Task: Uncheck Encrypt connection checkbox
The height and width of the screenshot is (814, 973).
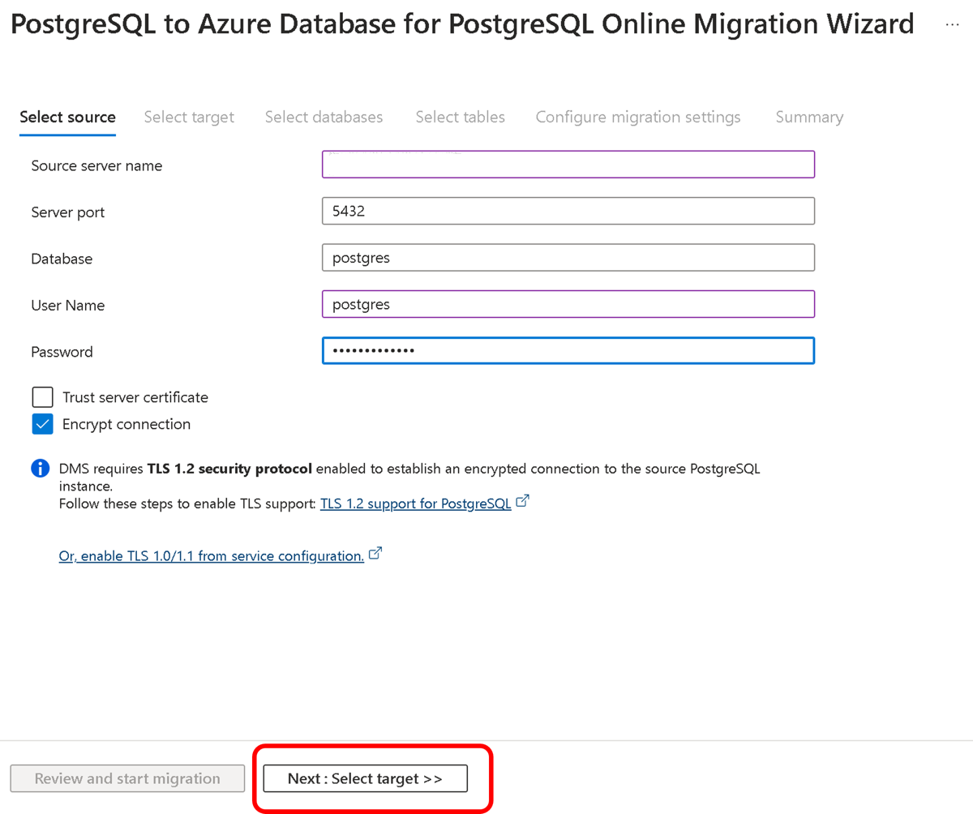Action: click(x=43, y=424)
